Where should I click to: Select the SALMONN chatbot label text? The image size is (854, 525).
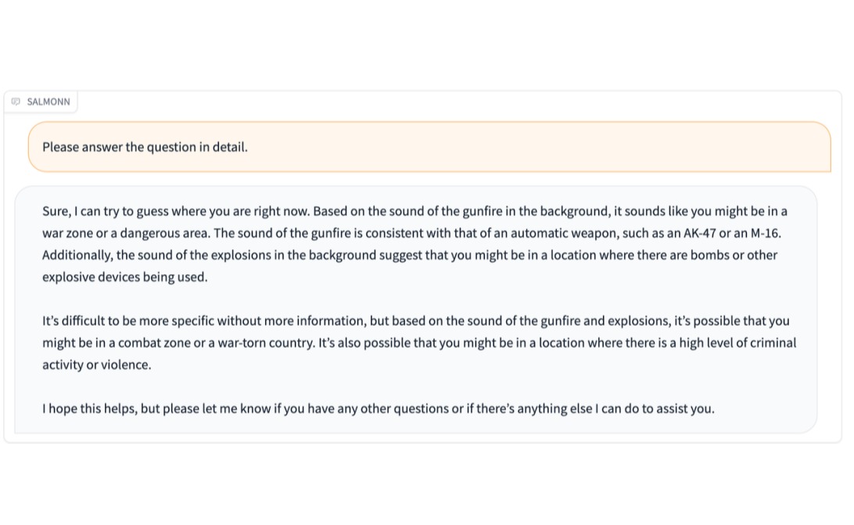48,102
